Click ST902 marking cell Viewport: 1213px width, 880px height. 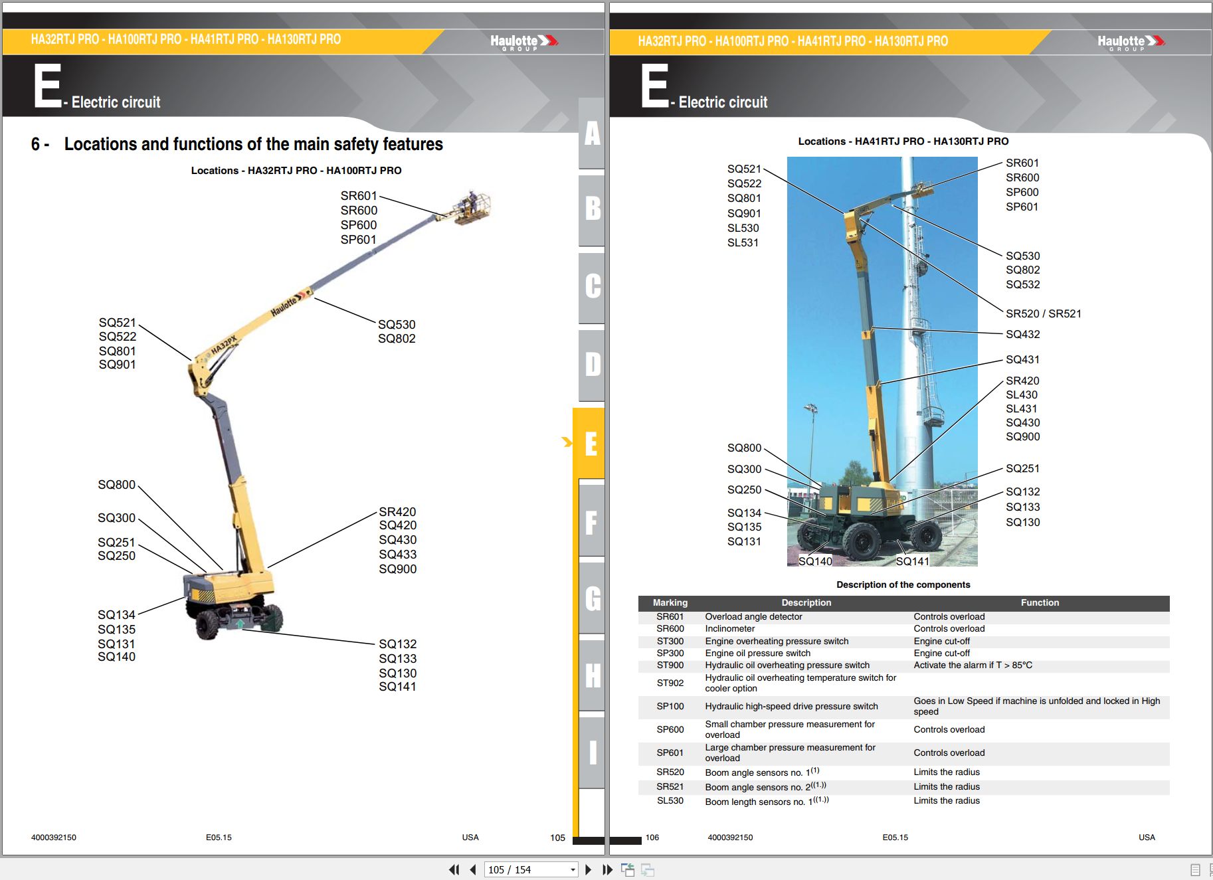pyautogui.click(x=670, y=683)
